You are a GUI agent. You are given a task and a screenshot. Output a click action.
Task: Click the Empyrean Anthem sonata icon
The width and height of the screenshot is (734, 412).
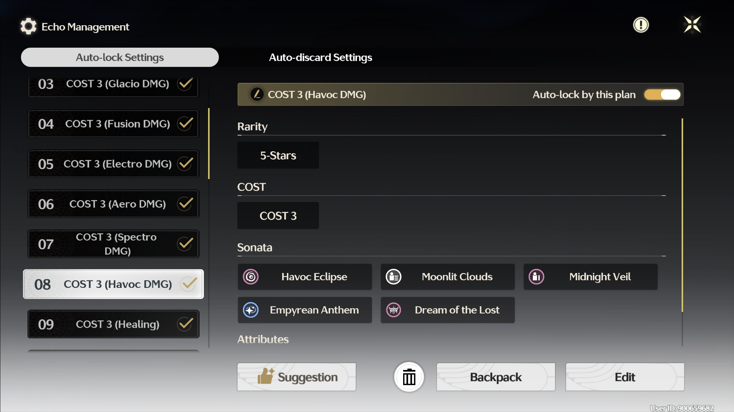point(251,310)
